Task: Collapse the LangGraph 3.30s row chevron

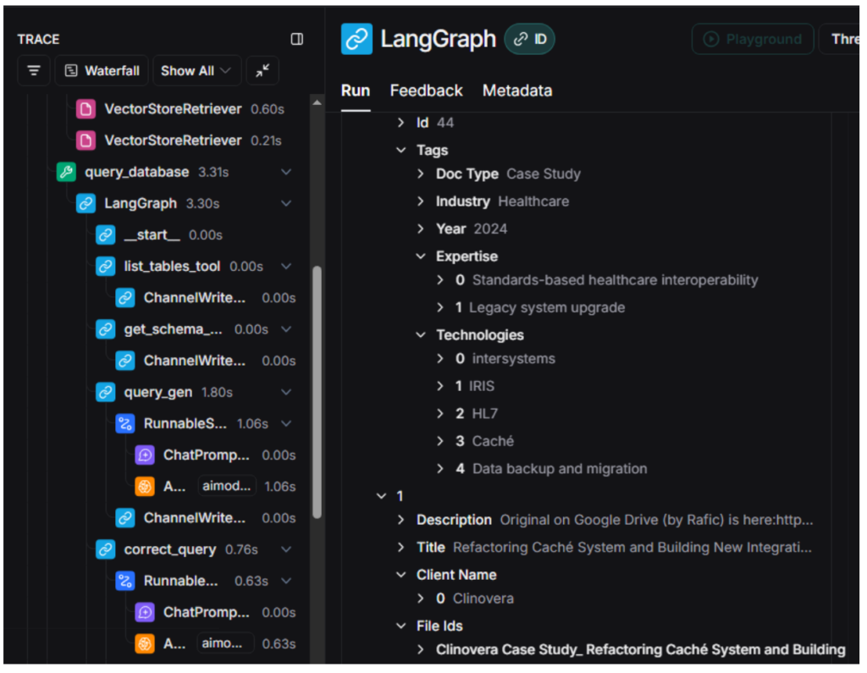Action: (286, 203)
